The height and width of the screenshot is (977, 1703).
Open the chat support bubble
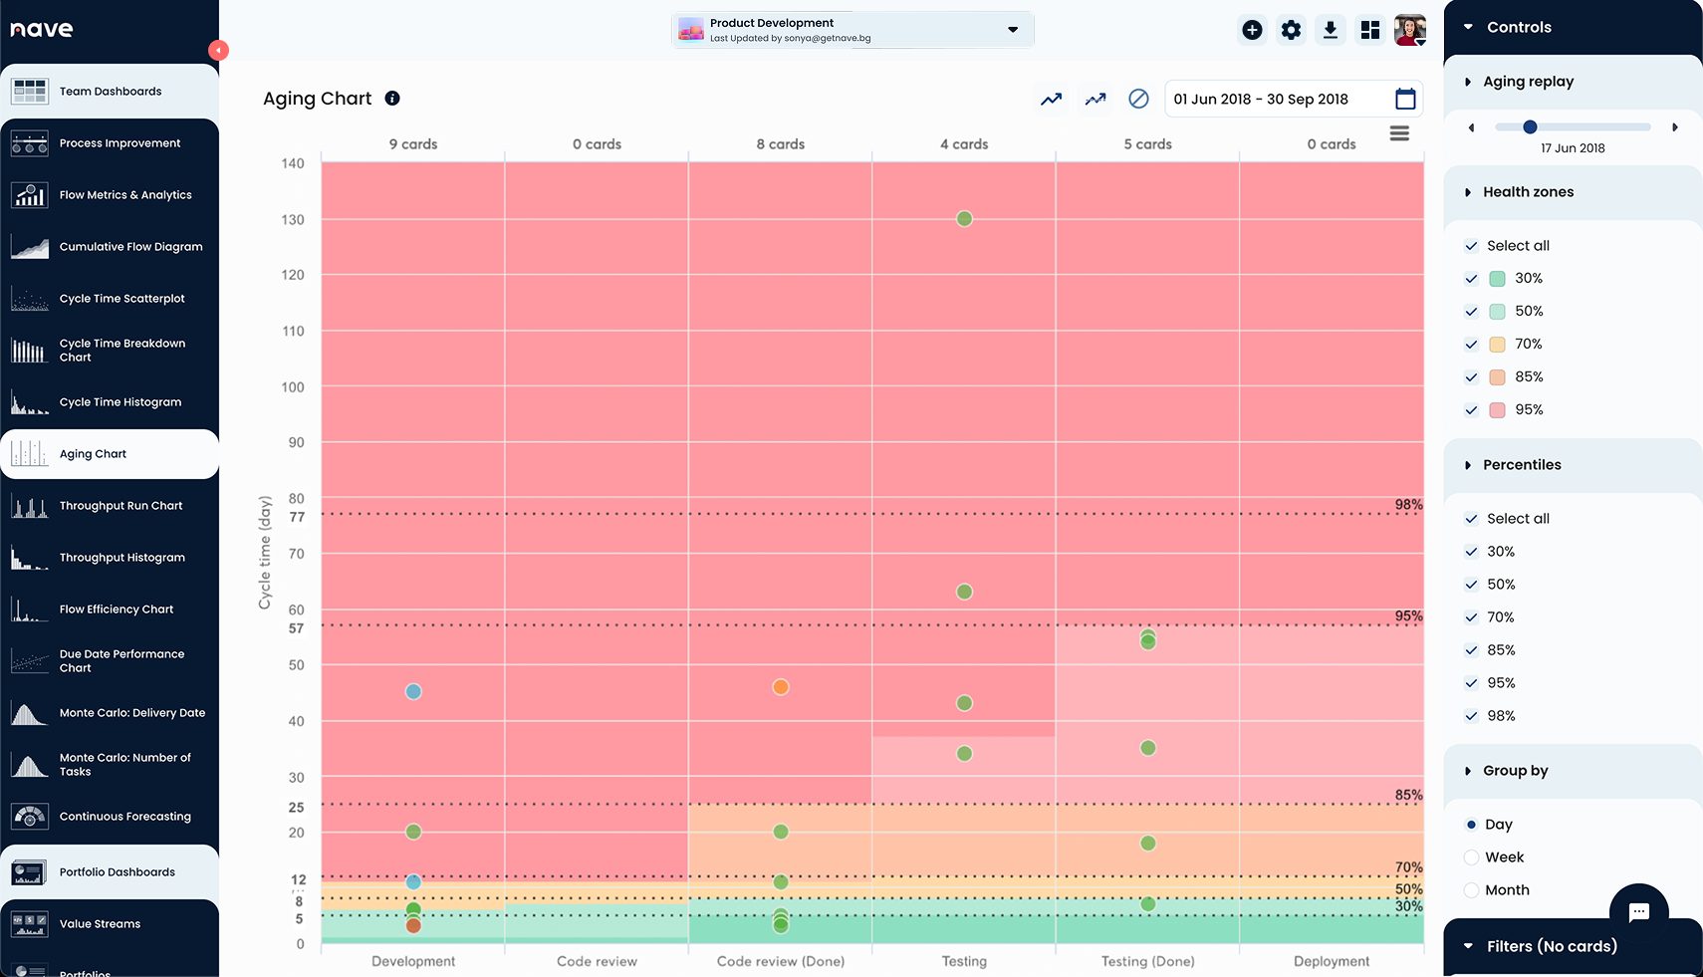click(x=1638, y=911)
